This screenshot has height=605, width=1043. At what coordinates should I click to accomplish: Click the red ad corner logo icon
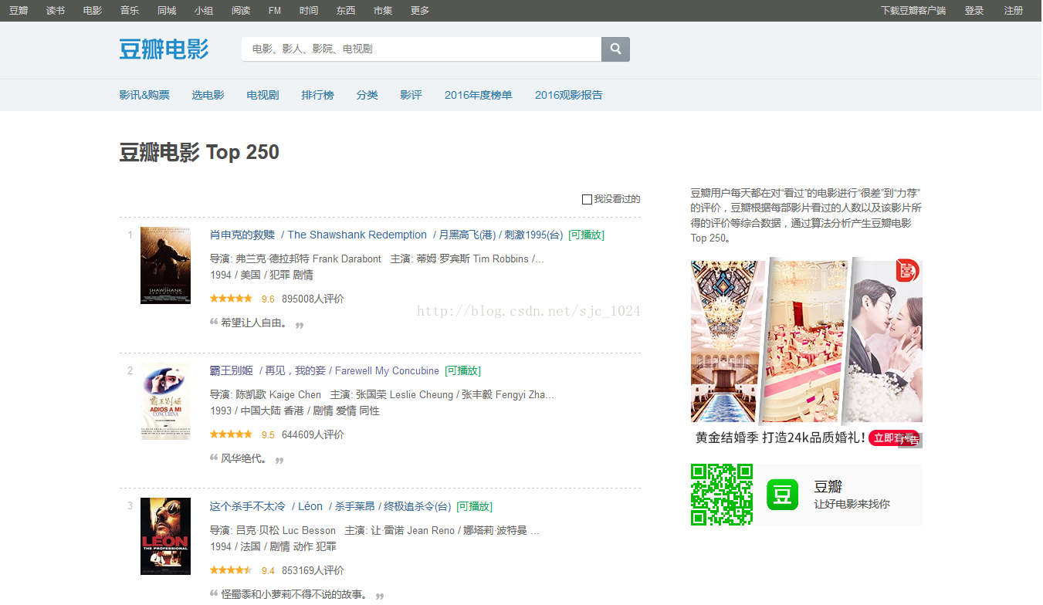[x=907, y=271]
